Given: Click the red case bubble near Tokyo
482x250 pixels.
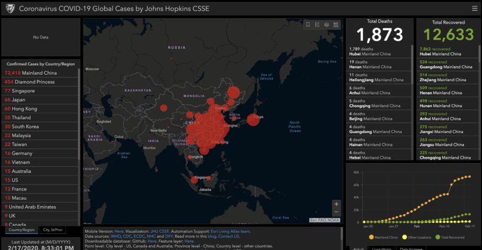Looking at the screenshot, I should tap(253, 120).
